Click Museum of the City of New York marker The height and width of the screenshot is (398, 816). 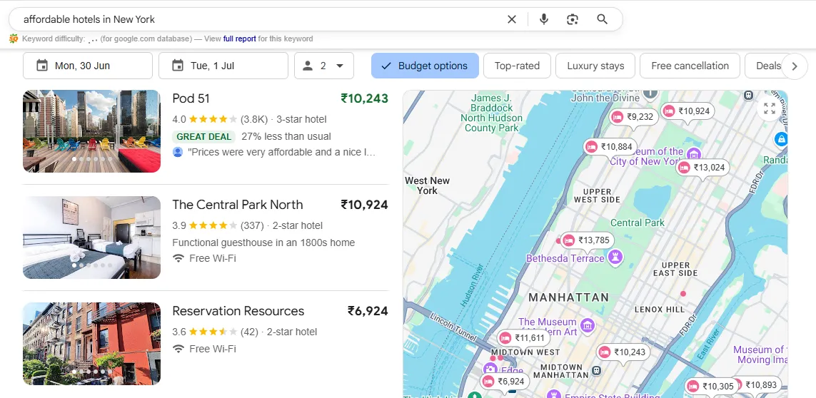[x=693, y=154]
